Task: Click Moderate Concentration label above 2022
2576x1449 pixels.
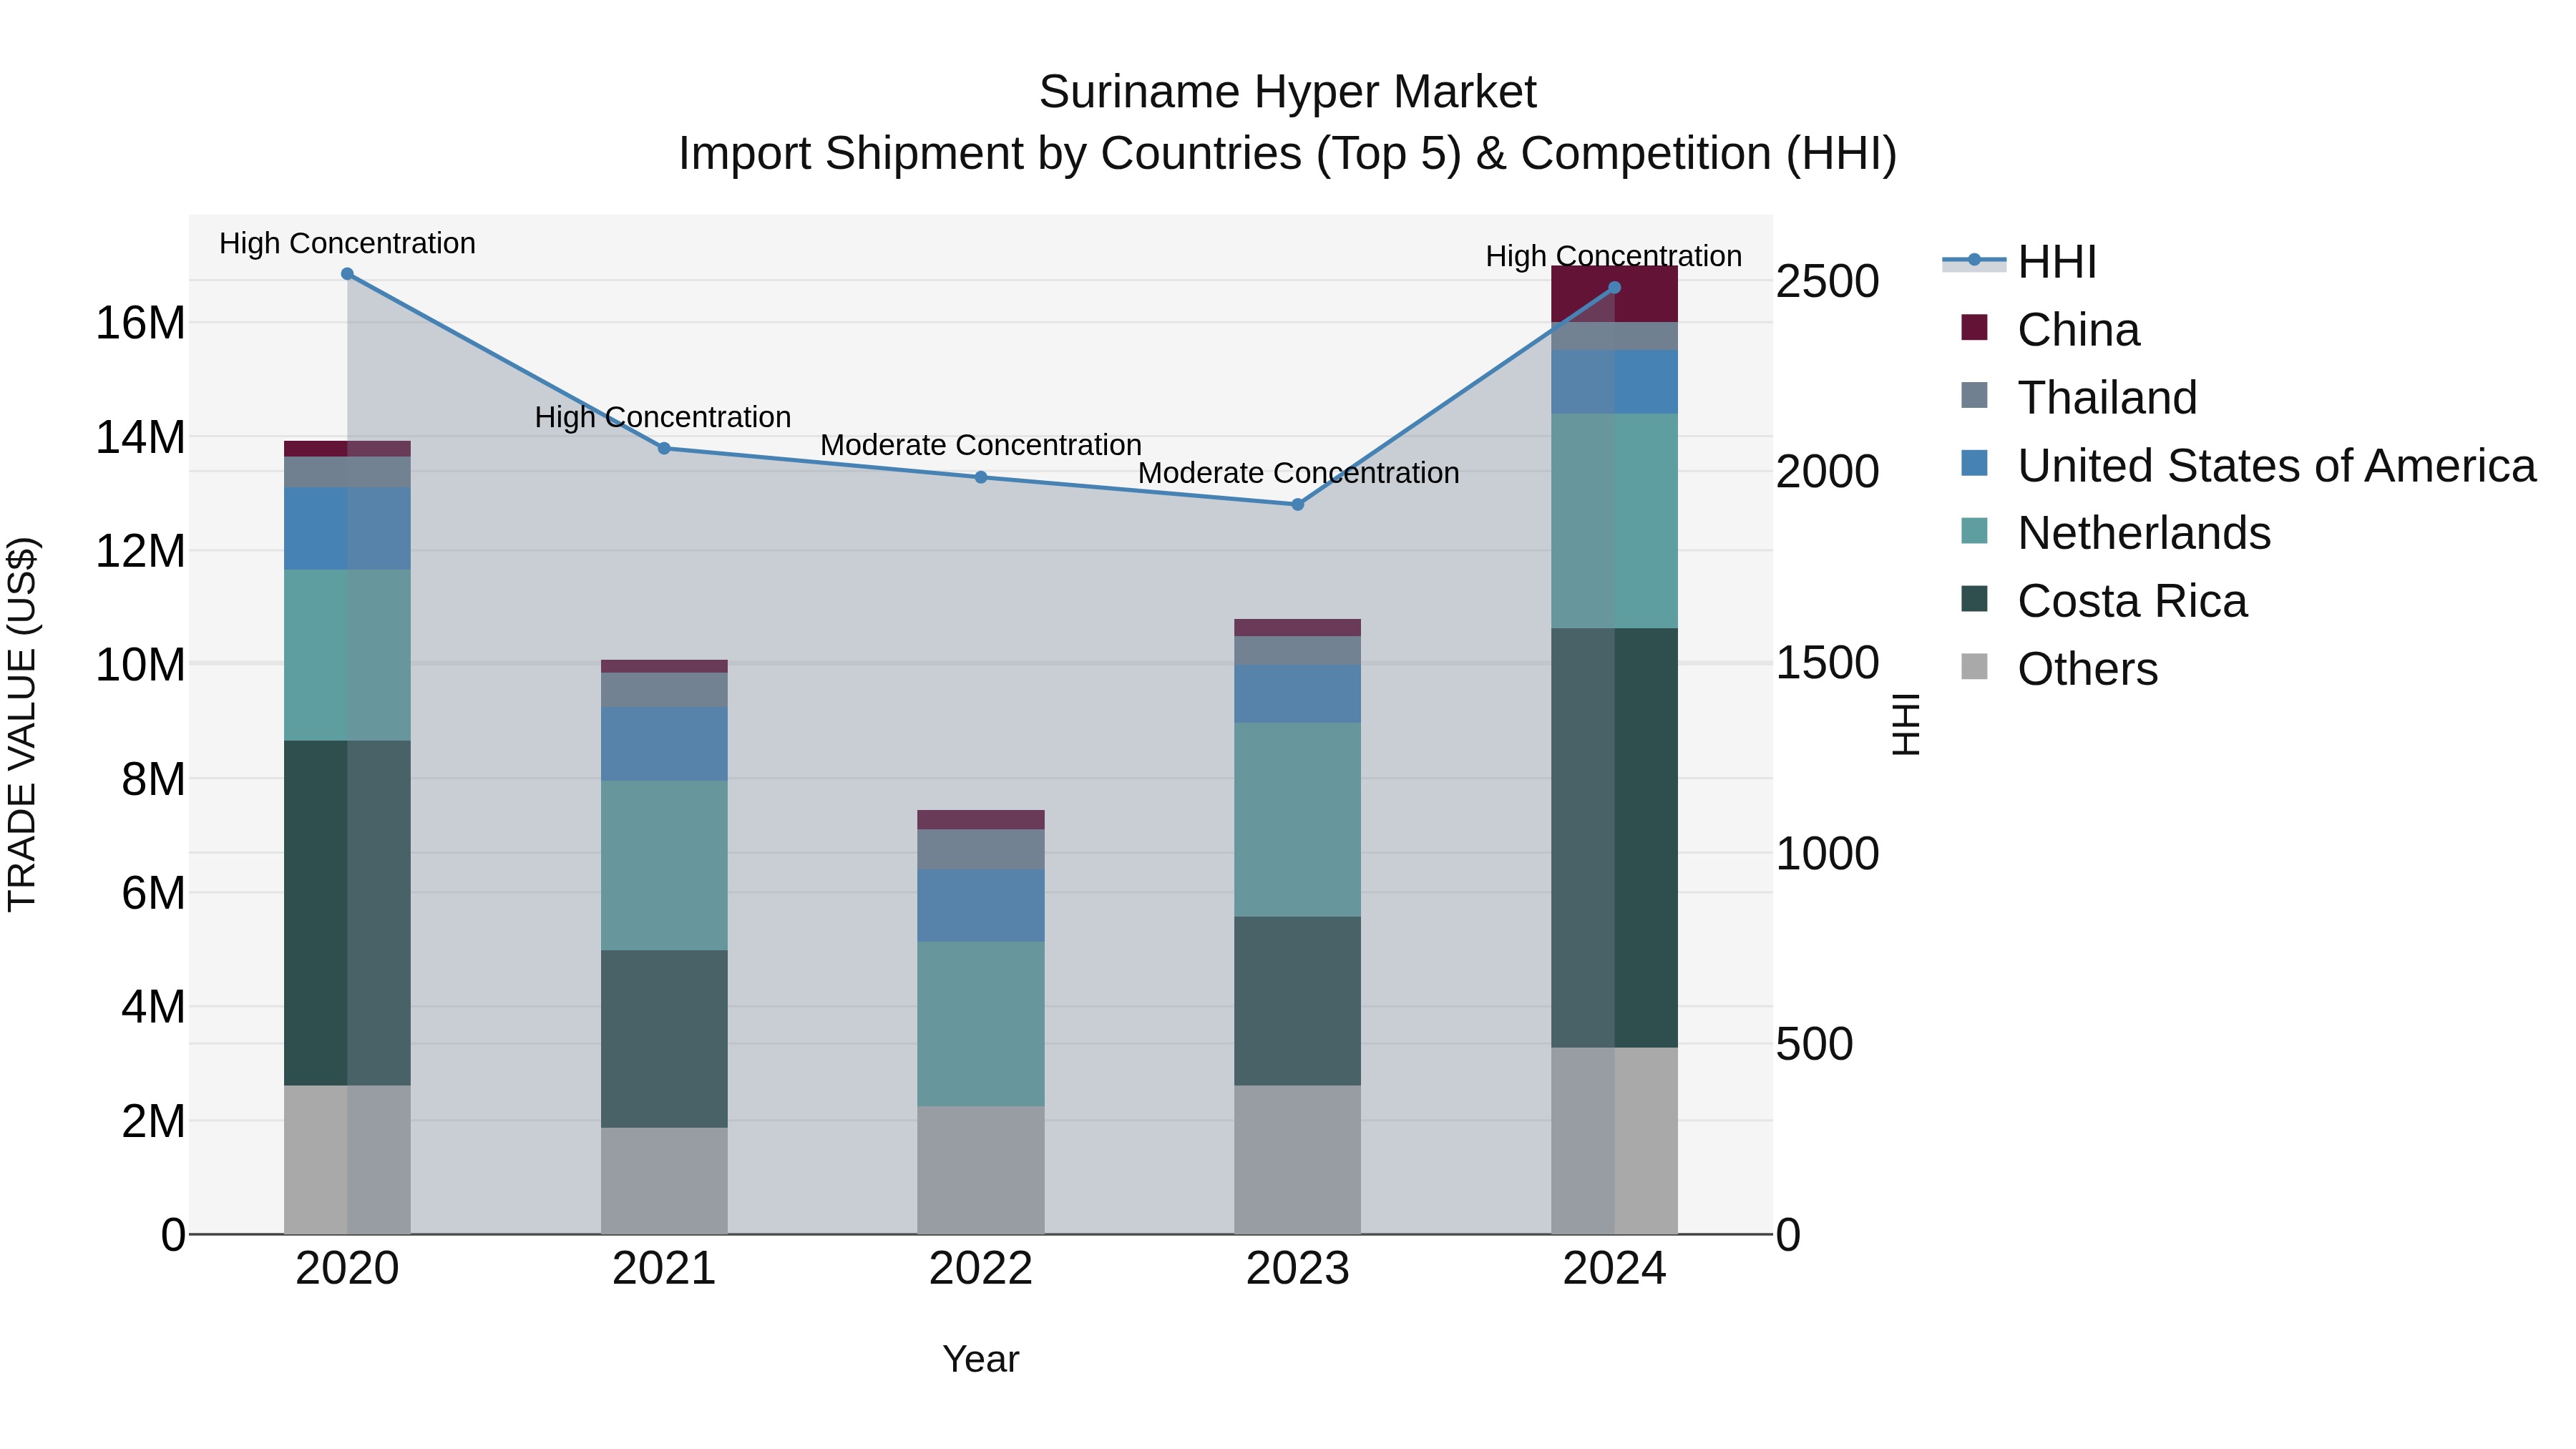Action: click(981, 445)
